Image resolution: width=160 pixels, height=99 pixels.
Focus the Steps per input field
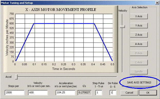14,93
